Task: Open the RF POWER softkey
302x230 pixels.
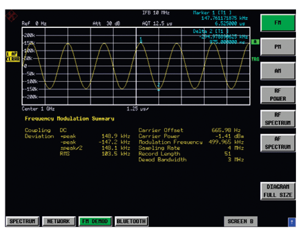Action: pos(278,95)
